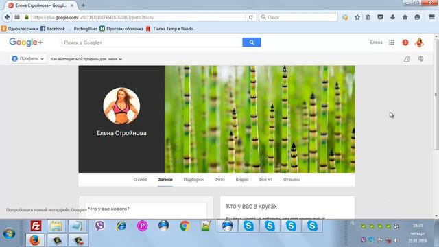Open the red notifications badge showing 2

pyautogui.click(x=405, y=43)
